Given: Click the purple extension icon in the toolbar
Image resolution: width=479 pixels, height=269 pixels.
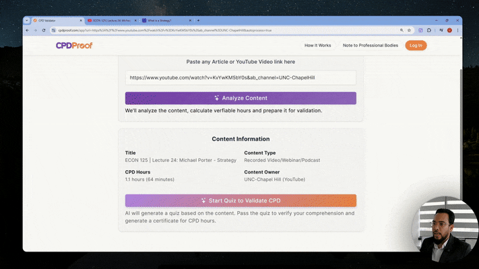Looking at the screenshot, I should click(x=419, y=30).
